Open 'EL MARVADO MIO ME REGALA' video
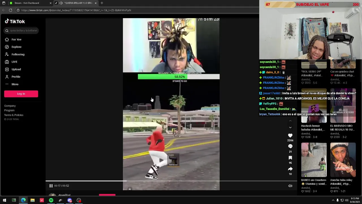This screenshot has width=362, height=204. pos(343,106)
